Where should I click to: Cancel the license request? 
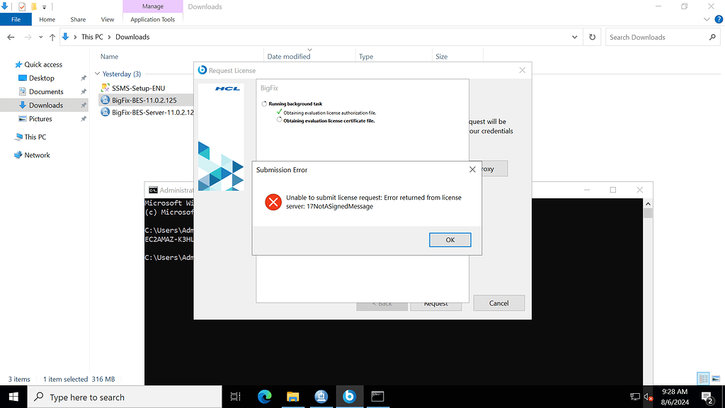(x=498, y=302)
